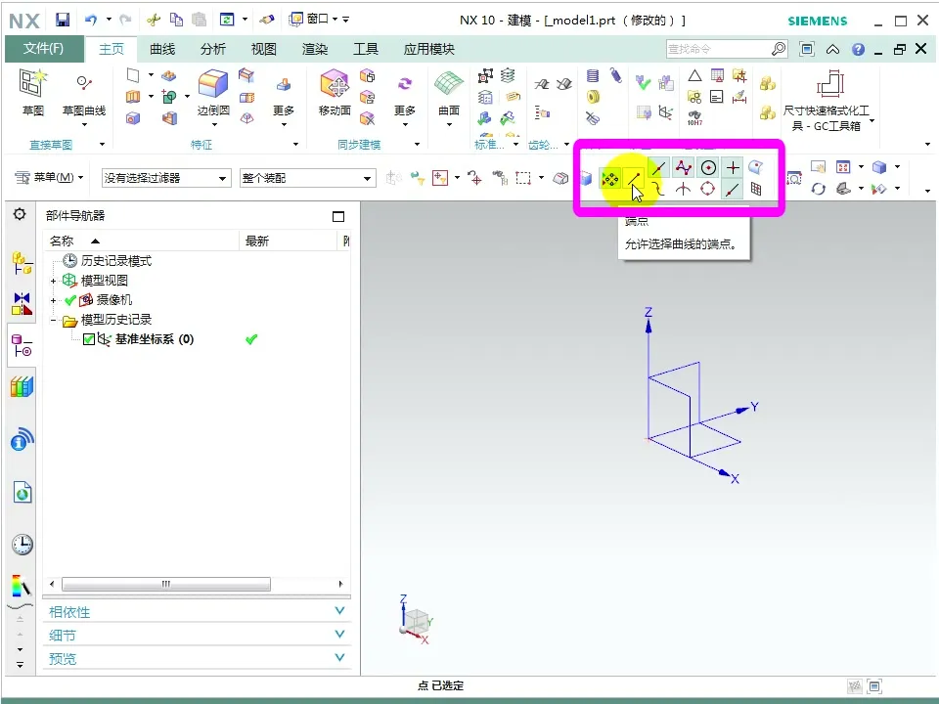Toggle the arc center snap point icon
The image size is (939, 704).
[708, 168]
